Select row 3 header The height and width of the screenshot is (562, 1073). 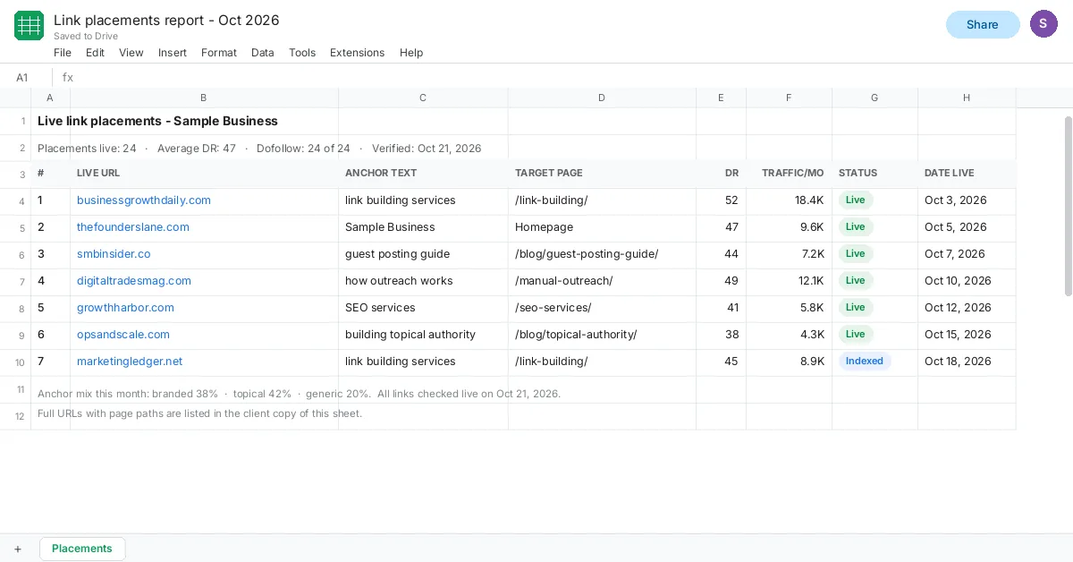(15, 175)
